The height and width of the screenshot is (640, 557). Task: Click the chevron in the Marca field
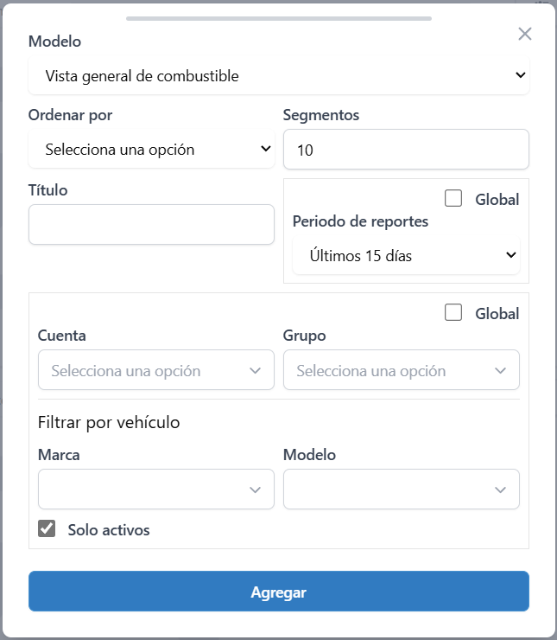click(256, 490)
